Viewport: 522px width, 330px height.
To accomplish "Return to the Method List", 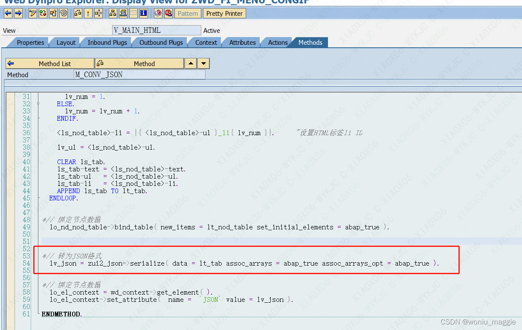I will 50,64.
